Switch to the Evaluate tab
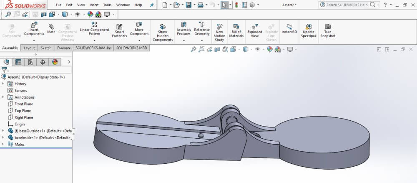 [64, 48]
